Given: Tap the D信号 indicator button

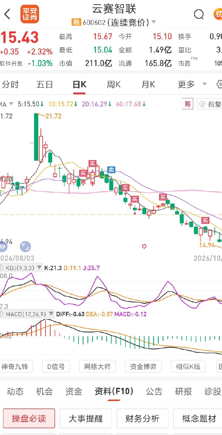Looking at the screenshot, I should [x=56, y=366].
